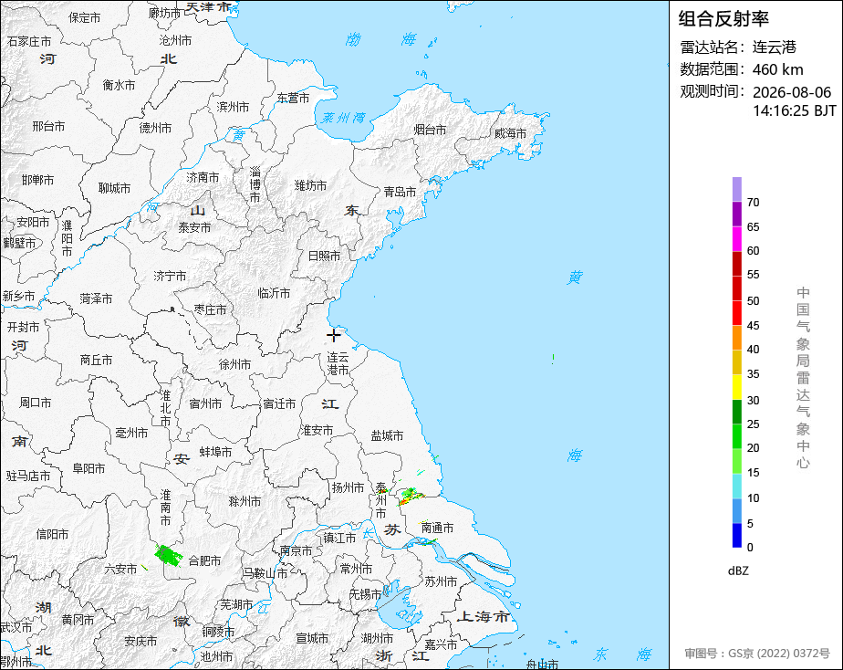Click the 南京市 city label
This screenshot has height=670, width=843.
pos(296,550)
